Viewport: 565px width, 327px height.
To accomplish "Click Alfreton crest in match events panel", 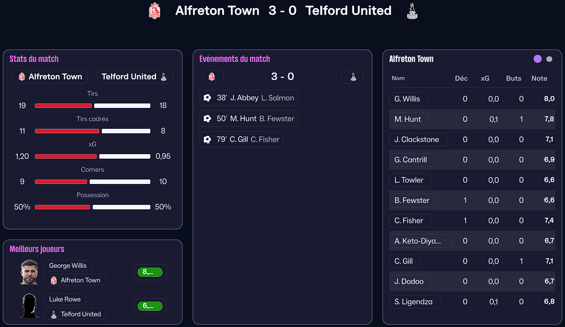I will click(x=212, y=77).
